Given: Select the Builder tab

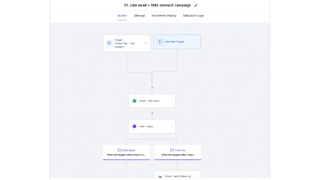Looking at the screenshot, I should click(x=122, y=15).
